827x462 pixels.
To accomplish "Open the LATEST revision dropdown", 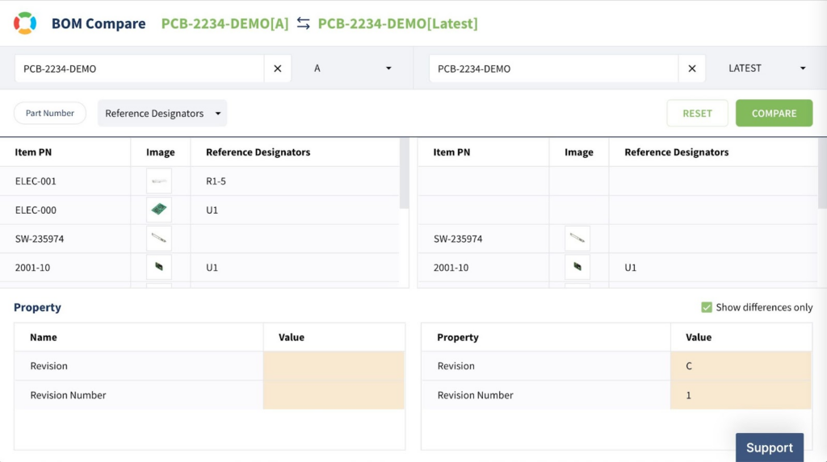I will tap(766, 69).
